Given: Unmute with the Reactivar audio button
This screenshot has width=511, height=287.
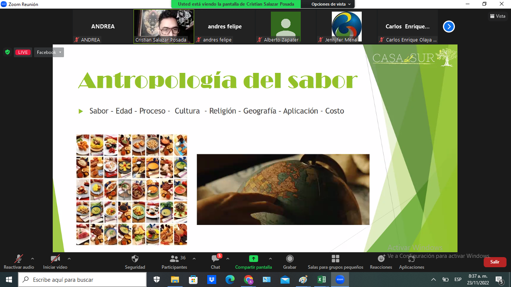Looking at the screenshot, I should (x=19, y=262).
